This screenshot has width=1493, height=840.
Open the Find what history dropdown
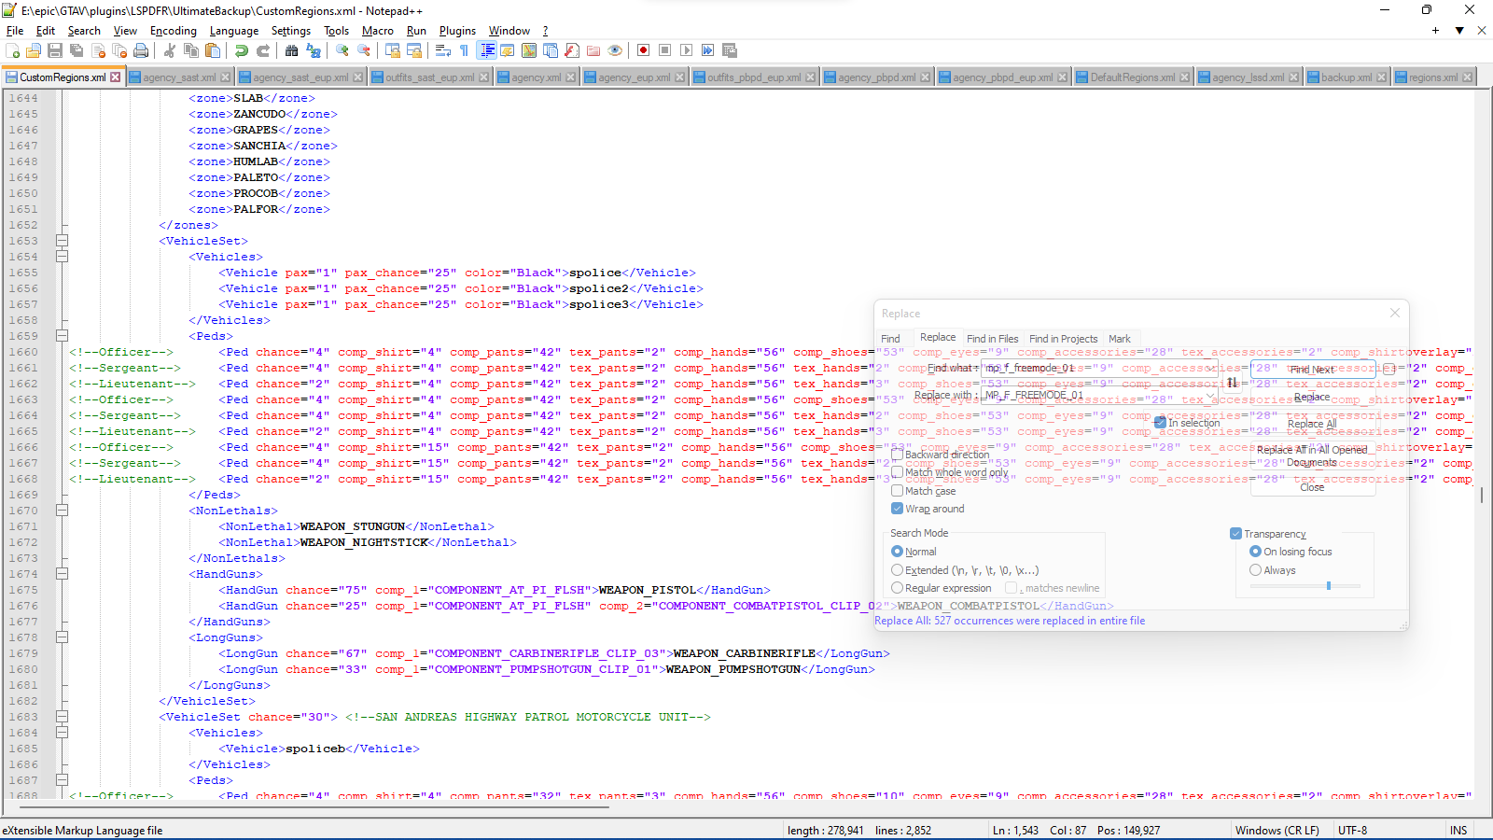(x=1210, y=369)
